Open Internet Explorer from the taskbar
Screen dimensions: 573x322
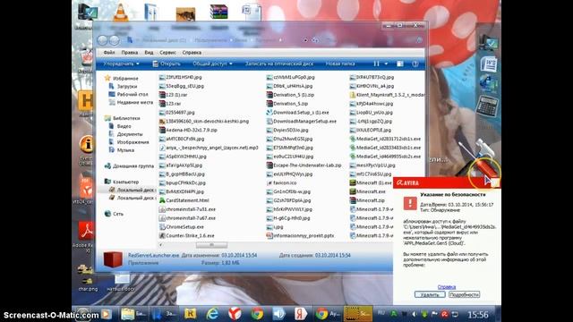pos(213,314)
